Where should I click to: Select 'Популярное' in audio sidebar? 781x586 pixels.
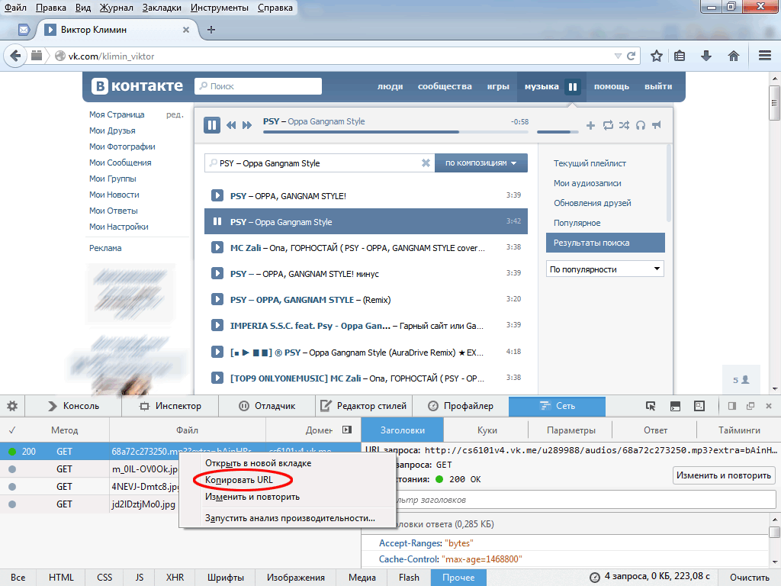tap(577, 223)
